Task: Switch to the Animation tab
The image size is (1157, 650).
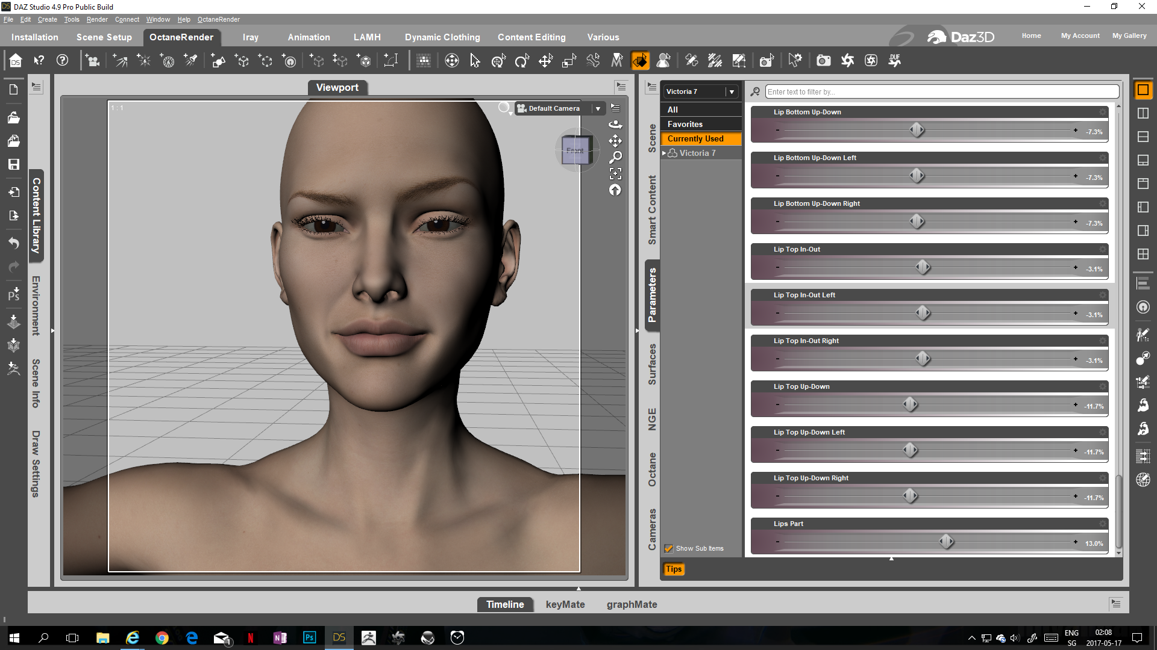Action: [x=309, y=37]
